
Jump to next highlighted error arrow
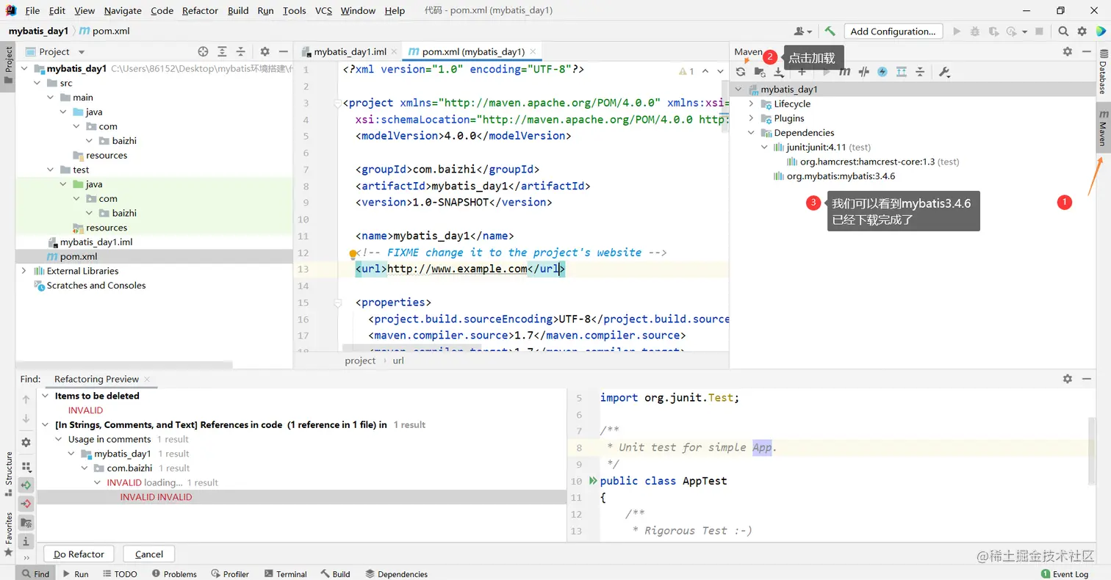[721, 71]
